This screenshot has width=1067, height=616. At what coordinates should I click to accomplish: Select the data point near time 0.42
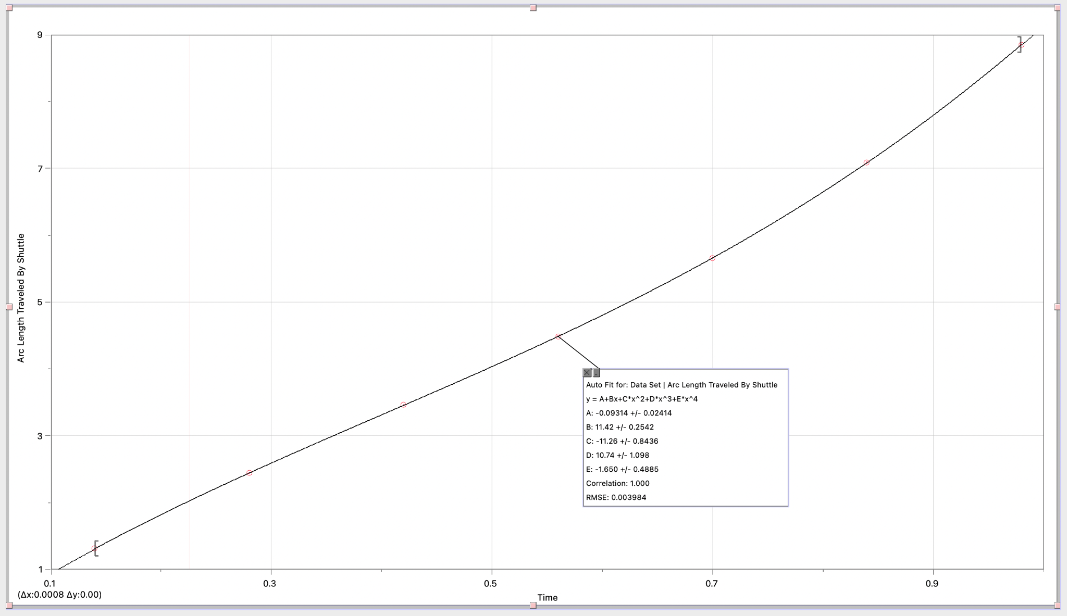click(403, 405)
